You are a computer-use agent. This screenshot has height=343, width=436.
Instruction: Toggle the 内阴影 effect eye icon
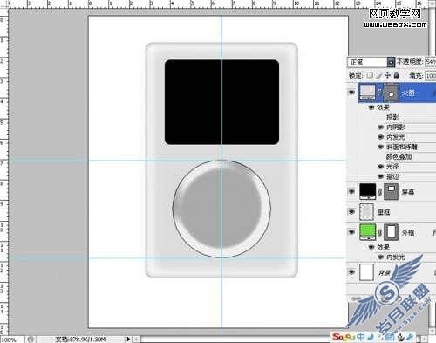(x=381, y=127)
